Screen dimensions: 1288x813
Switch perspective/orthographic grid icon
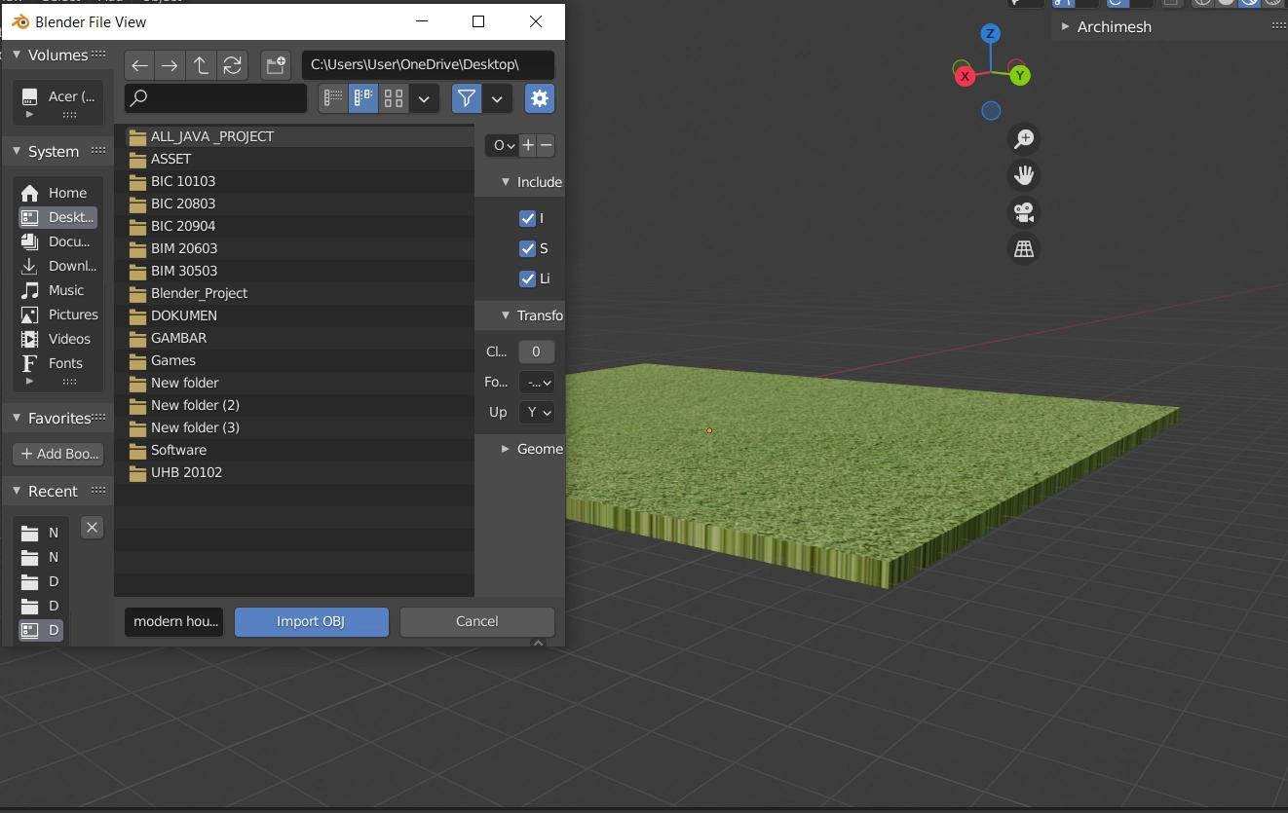pos(1023,249)
